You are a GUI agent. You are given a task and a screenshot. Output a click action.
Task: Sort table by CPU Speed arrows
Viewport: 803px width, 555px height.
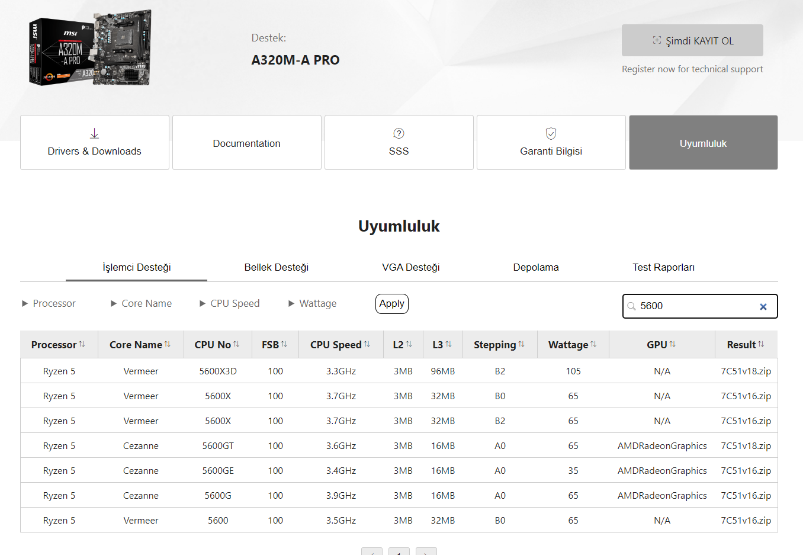[x=367, y=344]
